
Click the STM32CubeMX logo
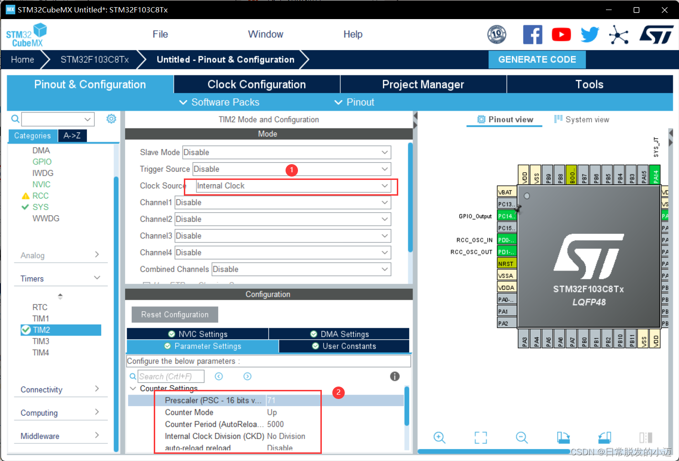tap(27, 35)
